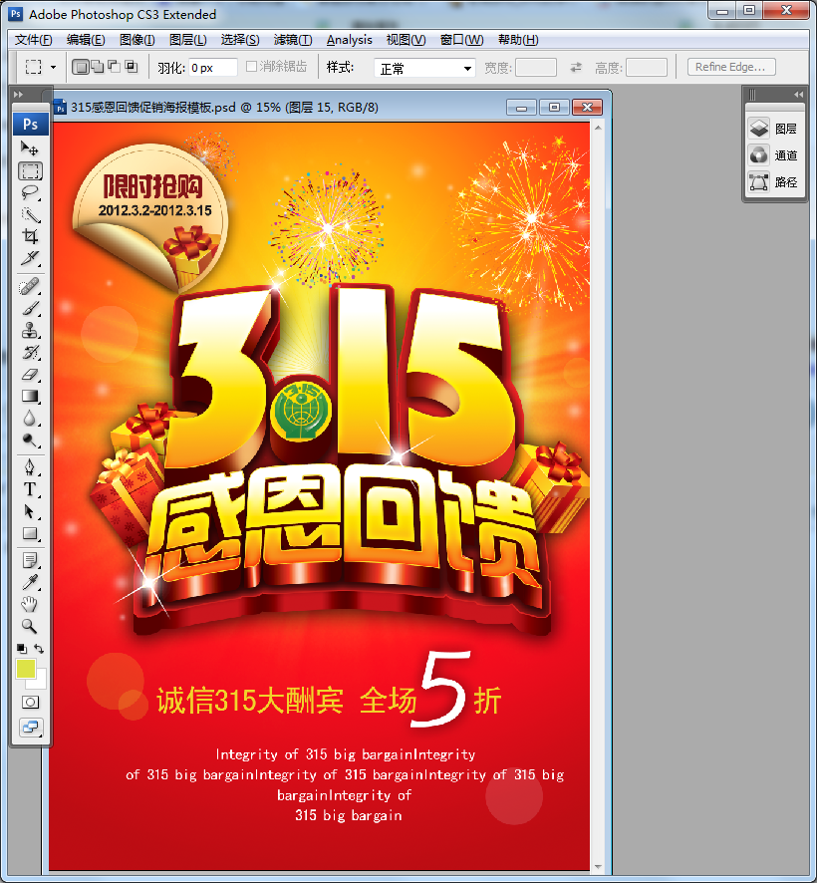Open the 图层(L) menu
The image size is (817, 883).
point(188,40)
